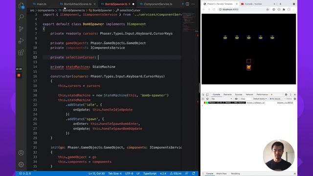Select TypeScript version 4.2.4
Image resolution: width=313 pixels, height=176 pixels.
click(163, 174)
